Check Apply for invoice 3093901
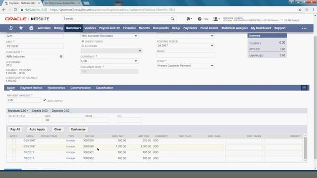 tap(14, 153)
